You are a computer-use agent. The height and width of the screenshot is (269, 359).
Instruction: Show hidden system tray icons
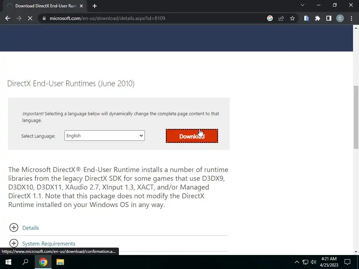pyautogui.click(x=297, y=262)
